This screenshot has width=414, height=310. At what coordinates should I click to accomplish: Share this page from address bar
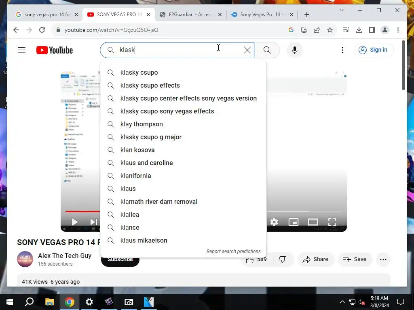(x=317, y=30)
